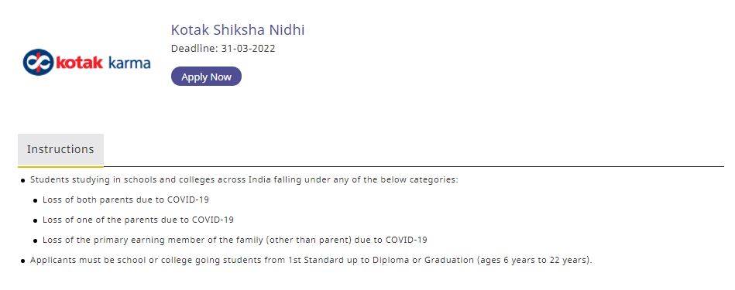Screen dimensions: 735x290
Task: Click the blue karma wordmark in the logo
Action: (x=129, y=63)
